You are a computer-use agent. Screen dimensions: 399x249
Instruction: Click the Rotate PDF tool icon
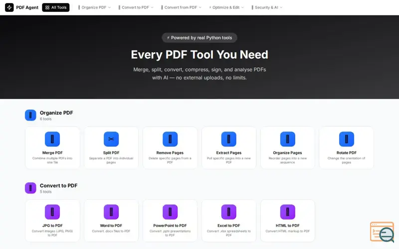[x=346, y=139]
